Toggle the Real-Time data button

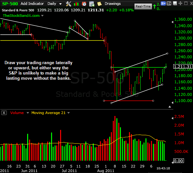point(143,6)
